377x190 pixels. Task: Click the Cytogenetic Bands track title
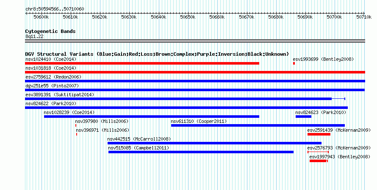click(x=50, y=31)
